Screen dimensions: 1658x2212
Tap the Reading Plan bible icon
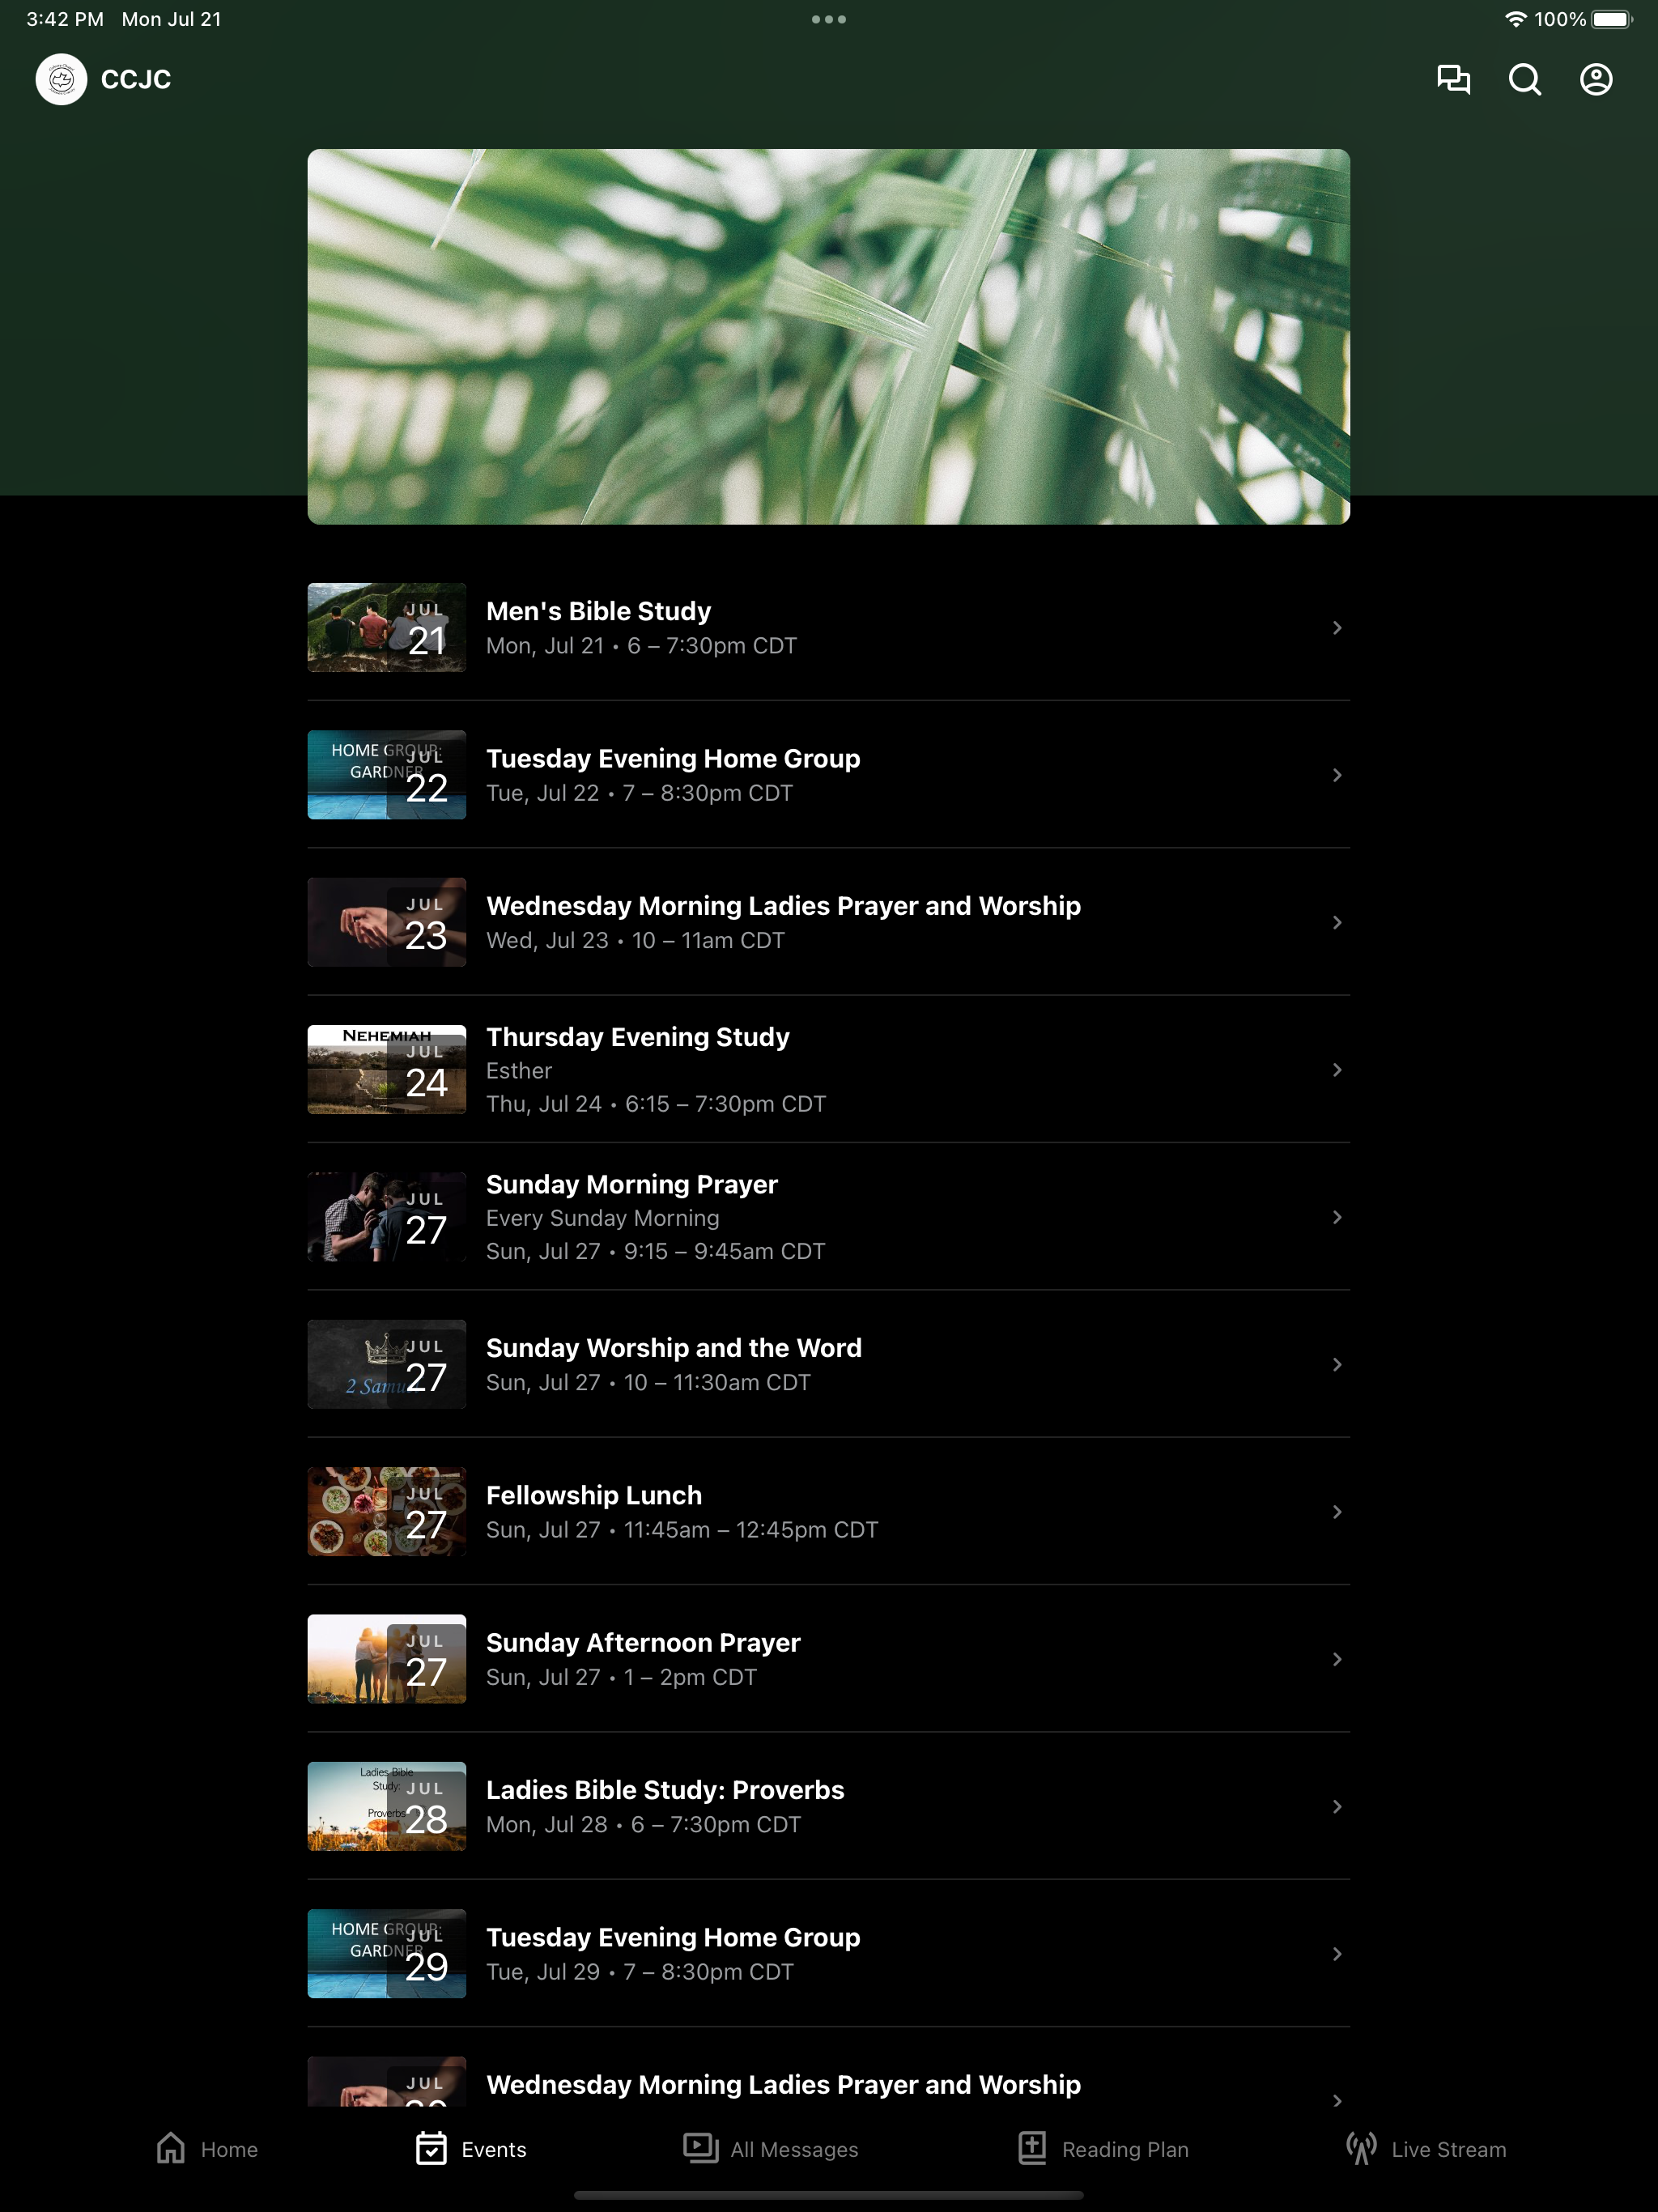[x=1032, y=2148]
